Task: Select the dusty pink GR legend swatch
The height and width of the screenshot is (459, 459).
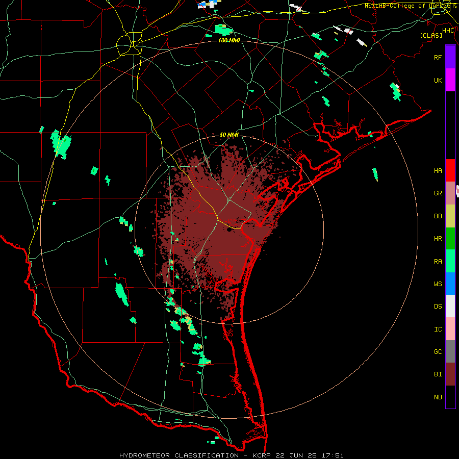Action: (x=450, y=193)
